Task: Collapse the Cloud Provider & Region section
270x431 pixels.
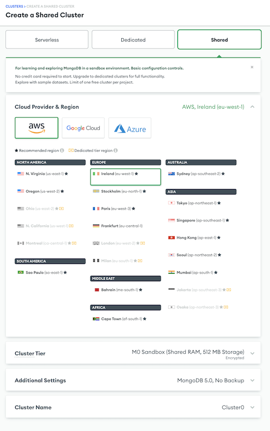Action: (x=252, y=107)
